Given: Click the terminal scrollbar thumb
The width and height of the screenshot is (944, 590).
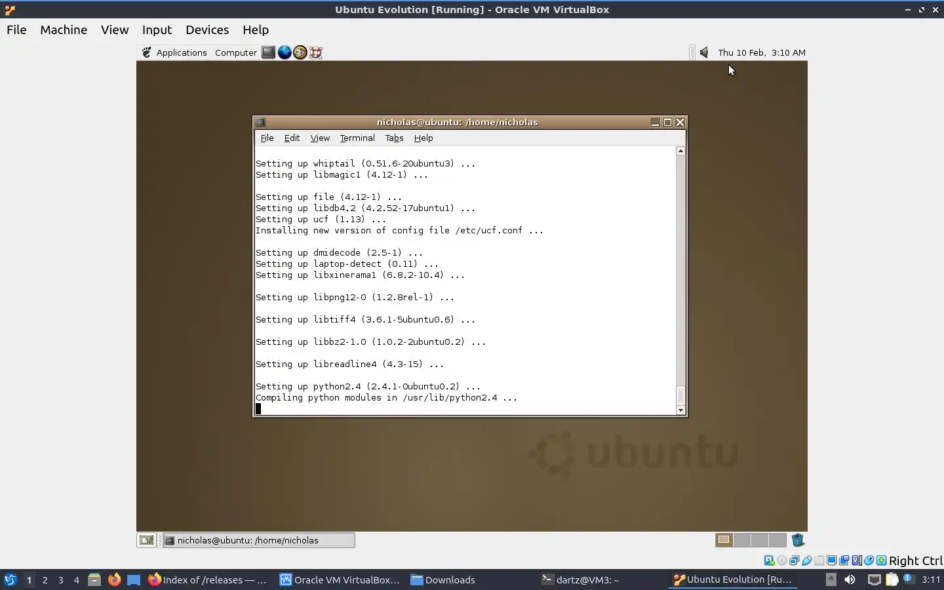Looking at the screenshot, I should click(x=680, y=395).
